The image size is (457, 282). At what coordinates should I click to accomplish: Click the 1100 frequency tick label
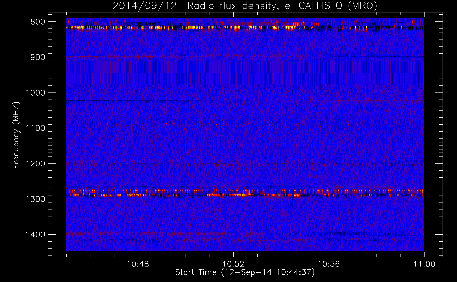pos(36,128)
